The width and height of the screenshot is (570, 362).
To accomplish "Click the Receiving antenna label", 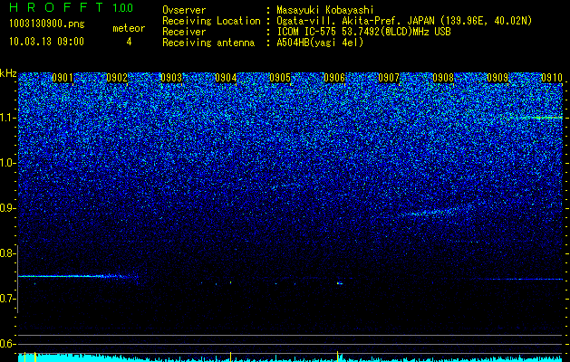I will click(x=208, y=43).
